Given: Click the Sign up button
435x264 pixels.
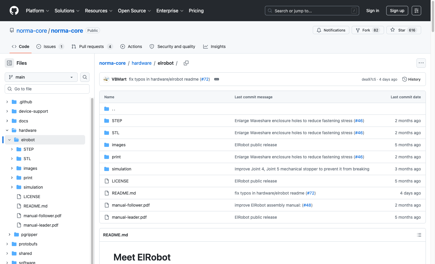Looking at the screenshot, I should pyautogui.click(x=397, y=11).
